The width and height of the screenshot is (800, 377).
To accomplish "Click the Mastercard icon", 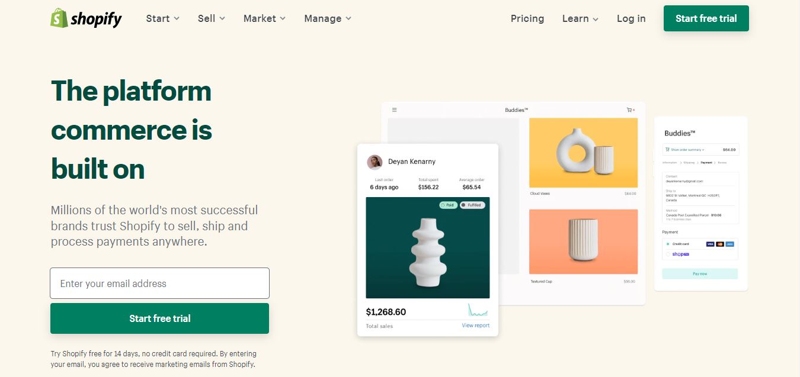I will click(720, 244).
